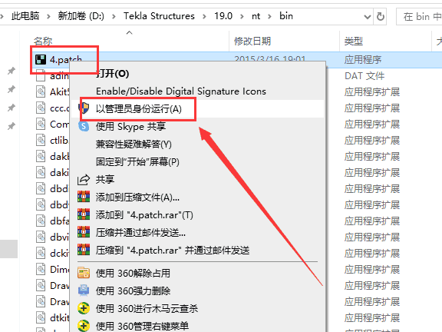Select the administrator shield icon entry
Image resolution: width=442 pixels, height=332 pixels.
pyautogui.click(x=84, y=108)
